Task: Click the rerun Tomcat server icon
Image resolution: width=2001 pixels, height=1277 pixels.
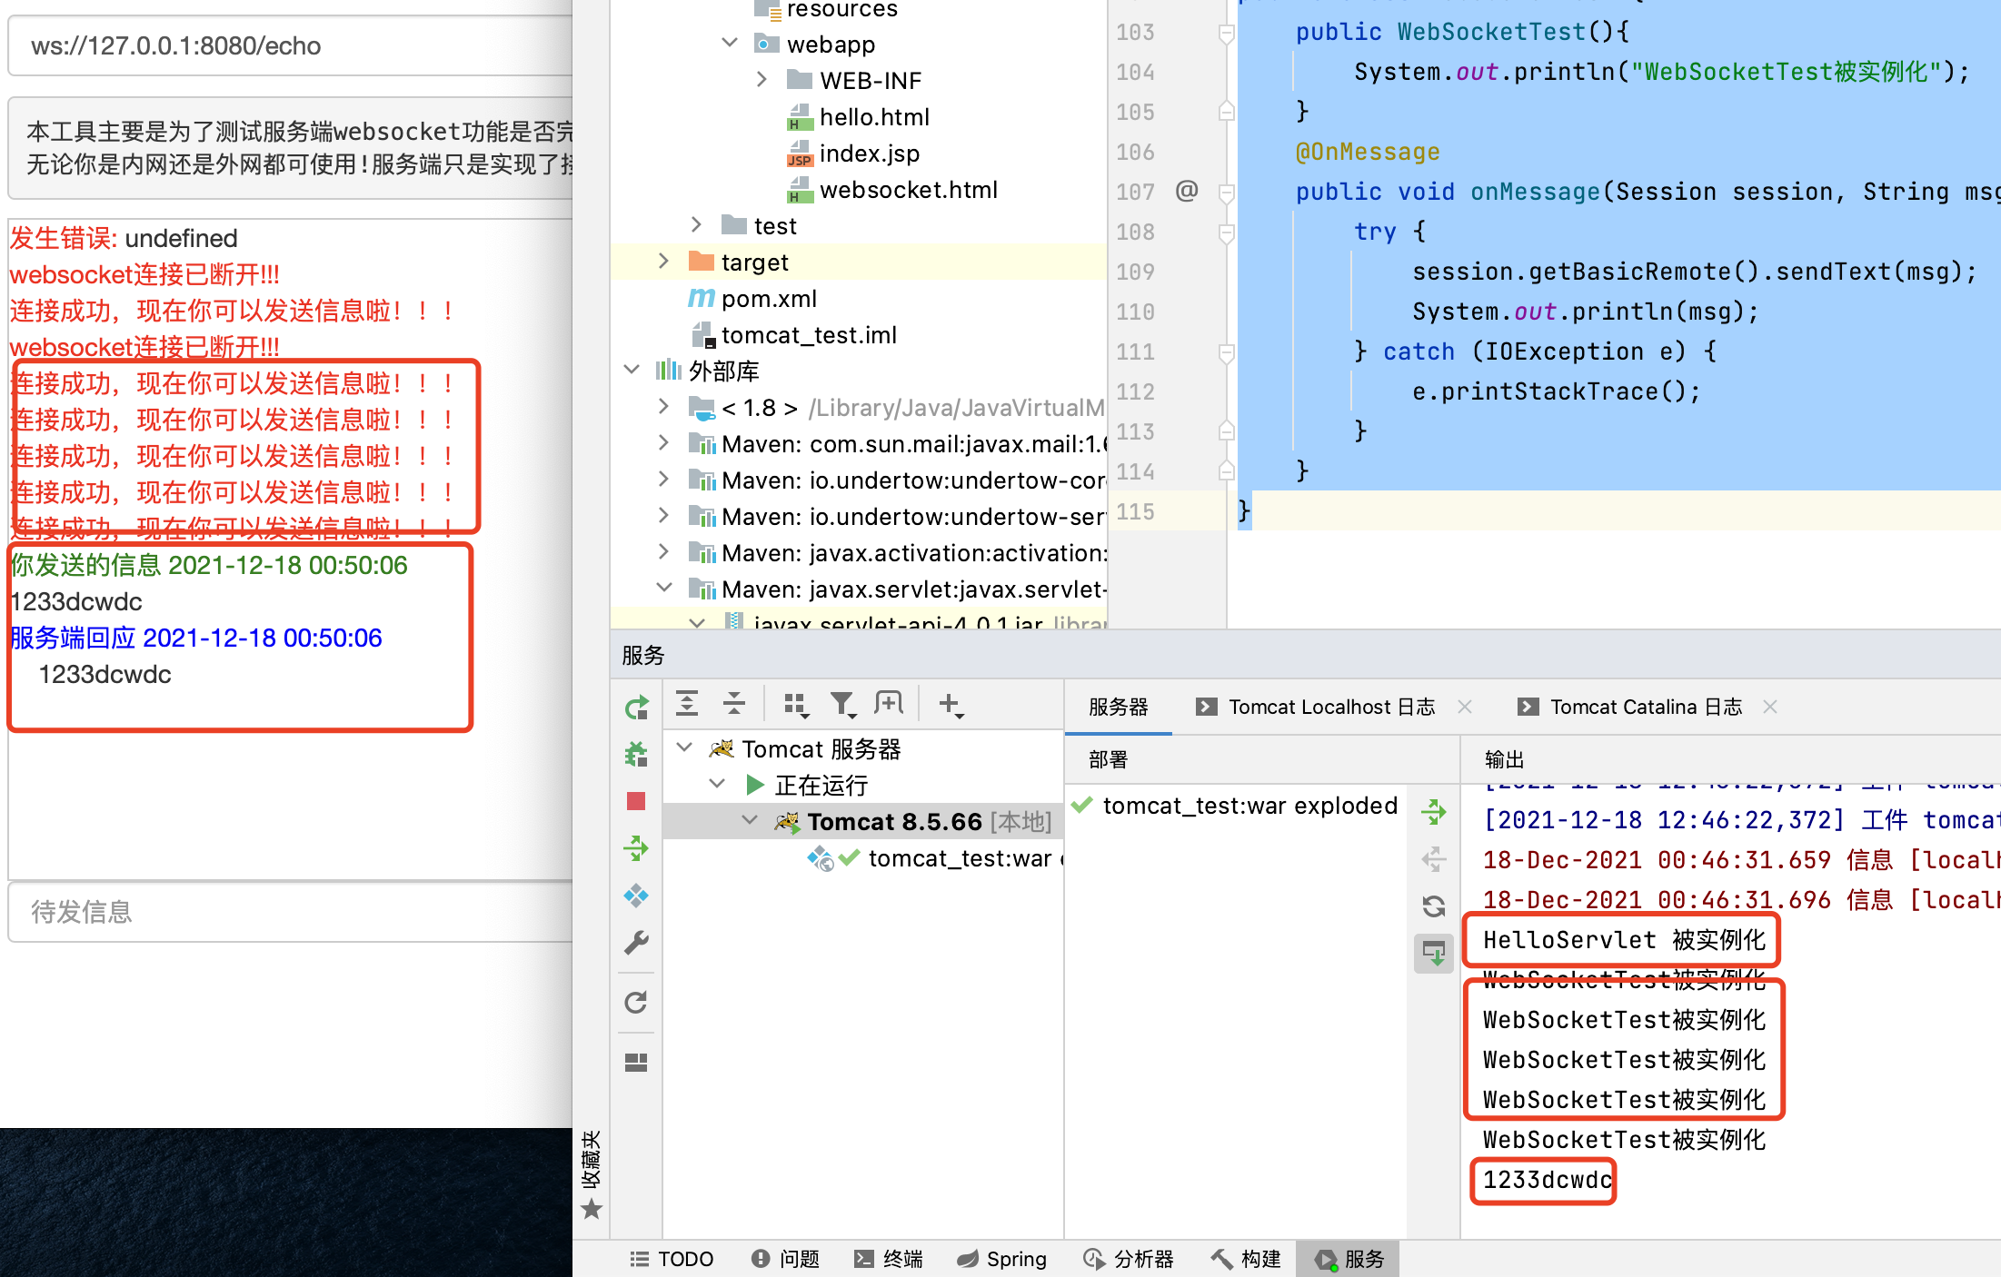Action: point(636,706)
